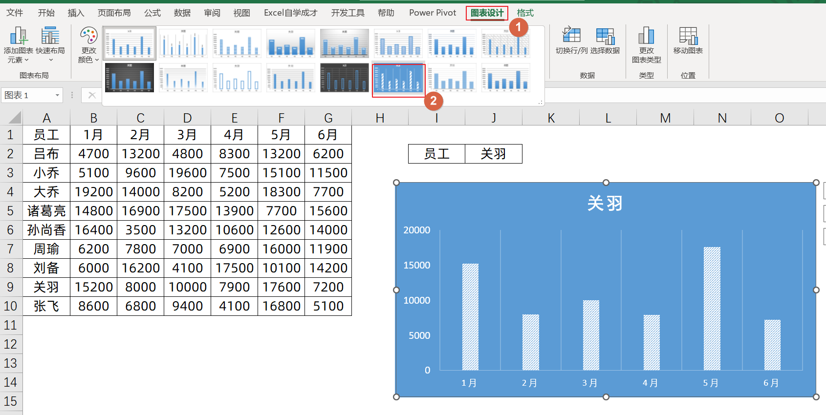The image size is (826, 415).
Task: Open the Change Colors palette
Action: coord(88,45)
